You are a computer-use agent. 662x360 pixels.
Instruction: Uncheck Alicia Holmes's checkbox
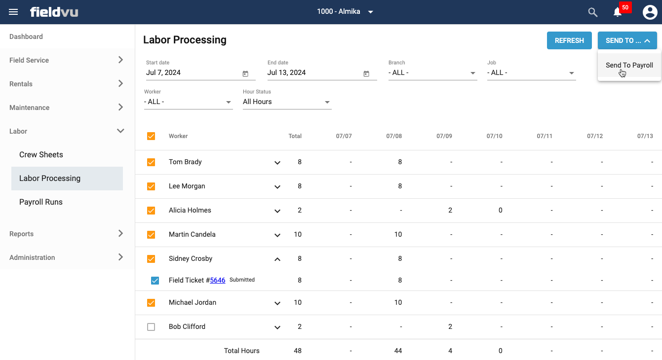click(x=151, y=210)
